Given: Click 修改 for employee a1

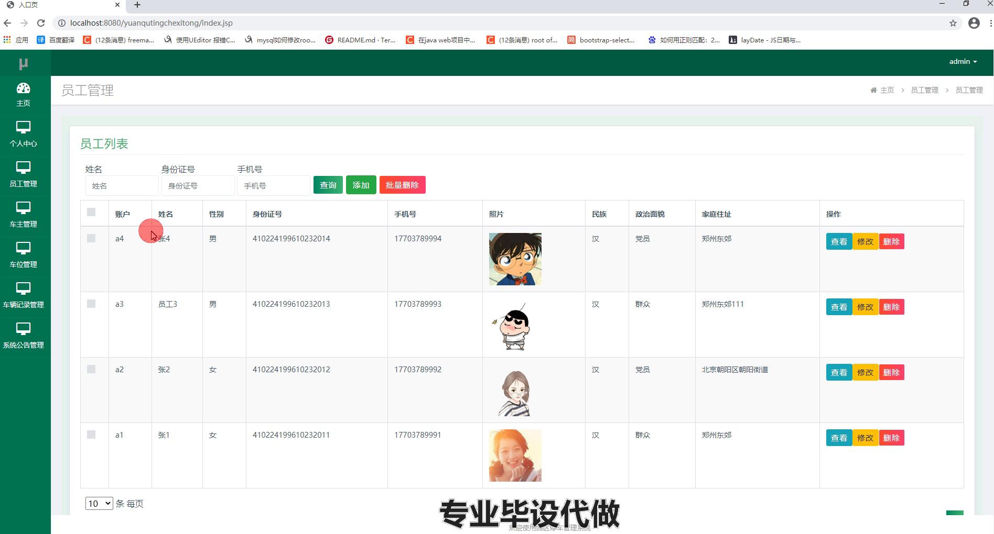Looking at the screenshot, I should 865,438.
